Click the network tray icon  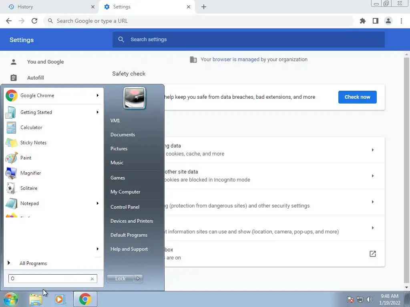tap(360, 299)
